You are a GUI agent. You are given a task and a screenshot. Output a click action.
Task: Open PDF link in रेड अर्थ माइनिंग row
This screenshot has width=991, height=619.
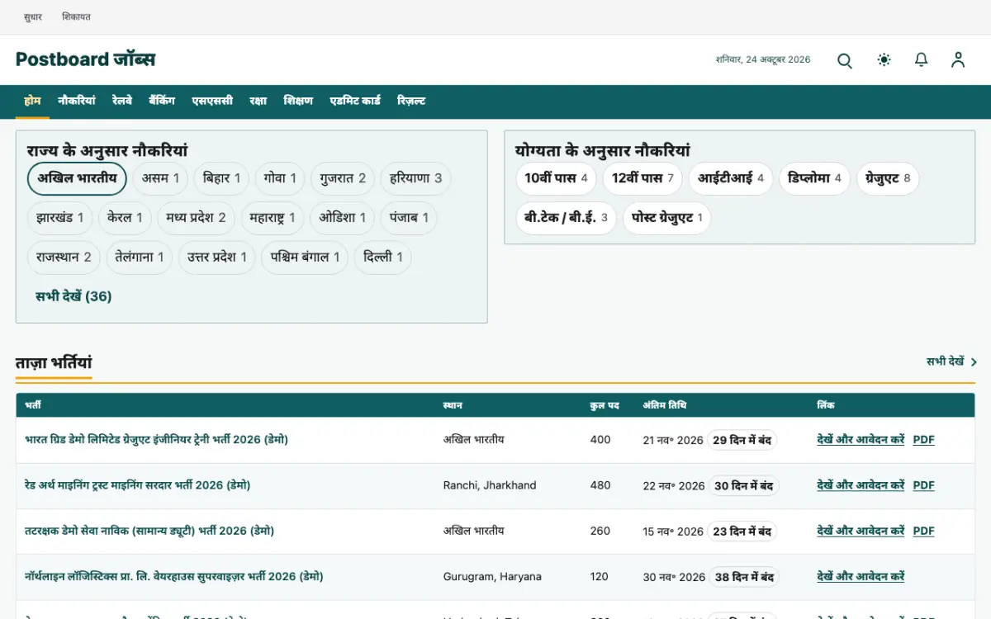coord(923,485)
